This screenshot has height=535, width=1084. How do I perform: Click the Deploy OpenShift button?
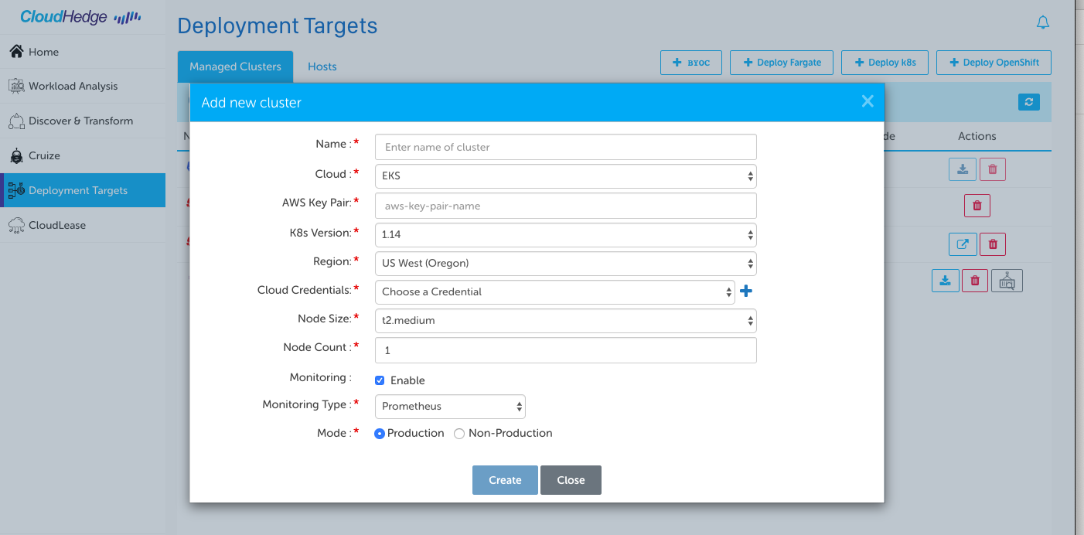[x=994, y=63]
